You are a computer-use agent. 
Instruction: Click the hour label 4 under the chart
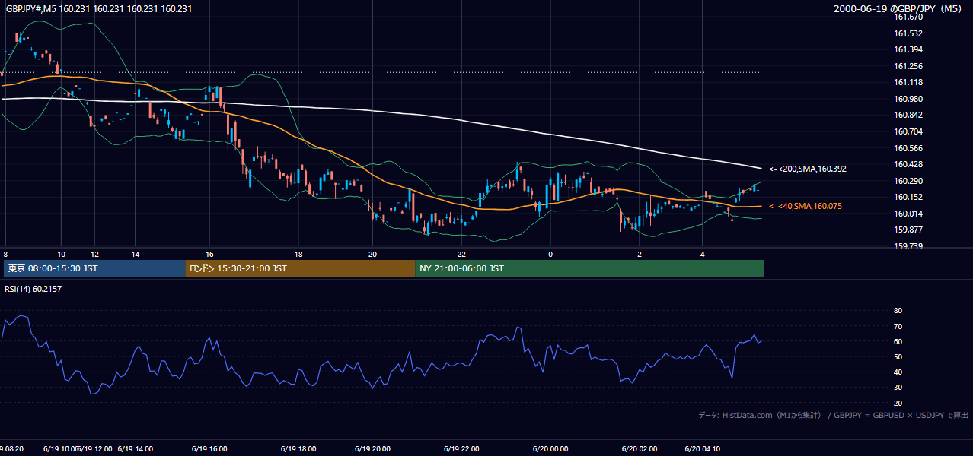703,254
